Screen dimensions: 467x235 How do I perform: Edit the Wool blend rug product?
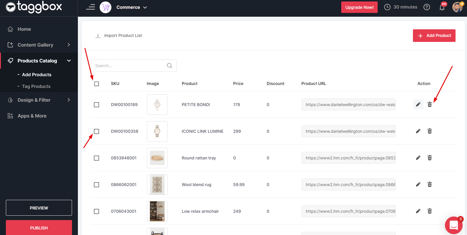[418, 185]
